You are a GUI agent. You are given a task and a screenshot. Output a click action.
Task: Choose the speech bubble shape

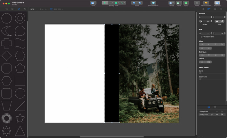pyautogui.click(x=20, y=31)
